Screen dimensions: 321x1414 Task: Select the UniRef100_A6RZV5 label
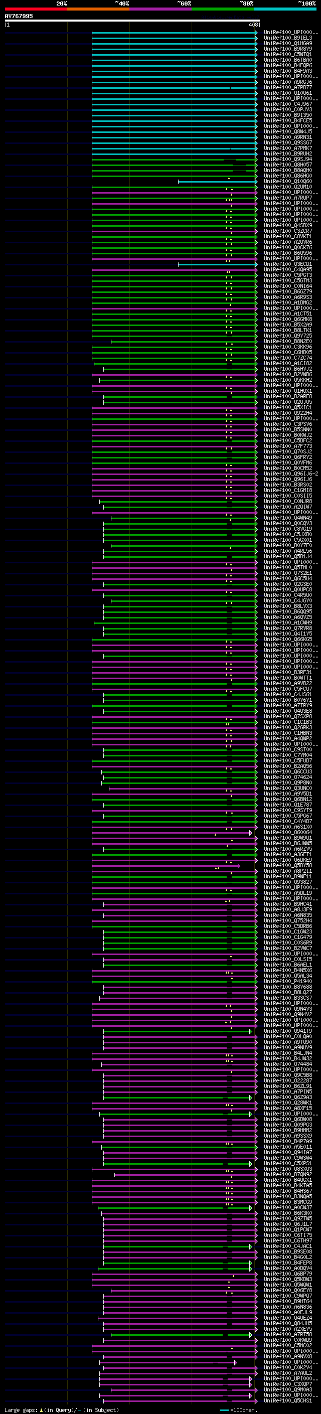tap(287, 849)
